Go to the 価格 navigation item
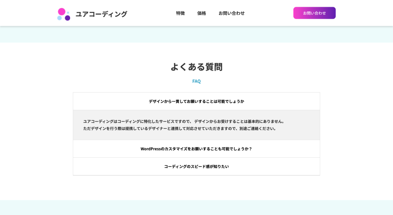 pyautogui.click(x=202, y=13)
